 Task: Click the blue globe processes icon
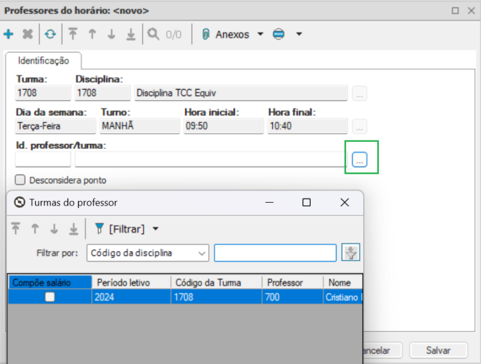click(278, 34)
